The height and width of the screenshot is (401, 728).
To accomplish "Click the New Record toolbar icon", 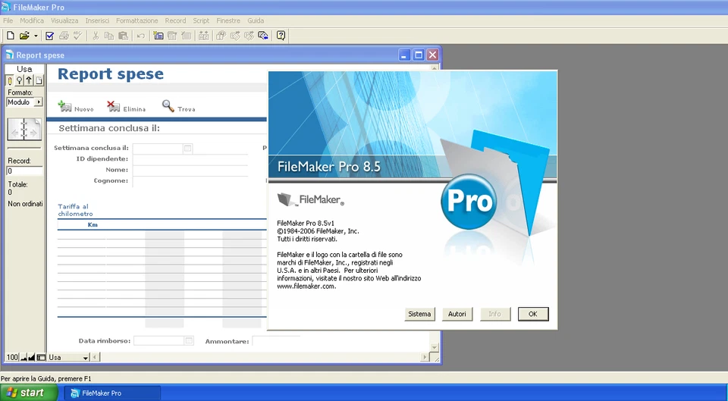I will pyautogui.click(x=158, y=36).
